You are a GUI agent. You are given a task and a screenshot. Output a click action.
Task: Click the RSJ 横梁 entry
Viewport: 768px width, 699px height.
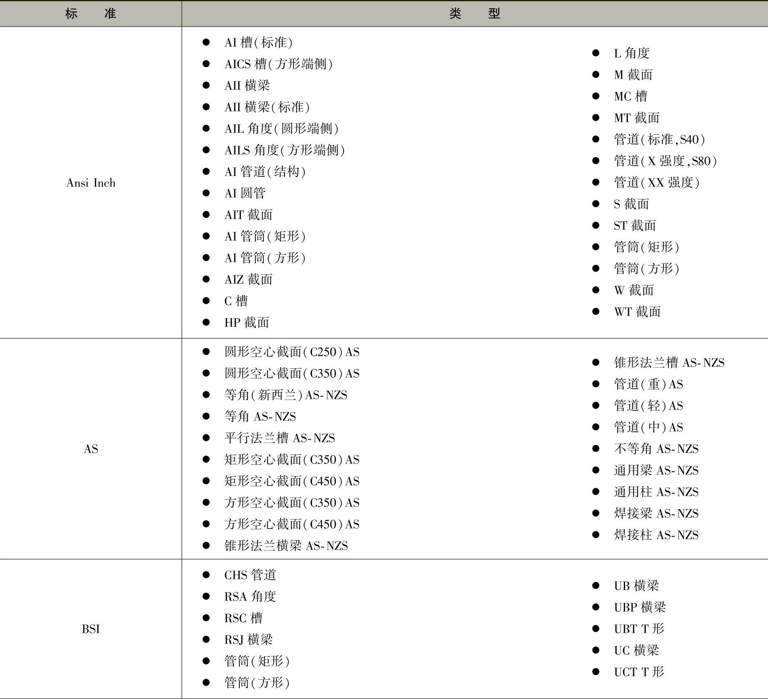tap(248, 639)
